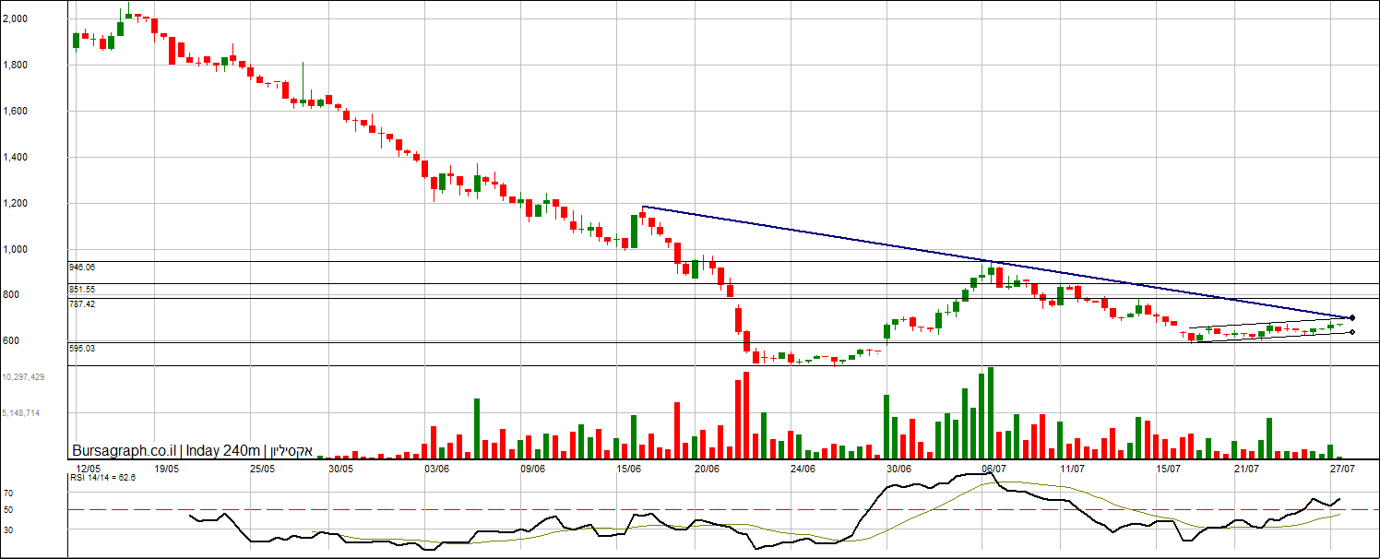
Task: Click the 10,297,429 volume scale label
Action: [x=24, y=377]
